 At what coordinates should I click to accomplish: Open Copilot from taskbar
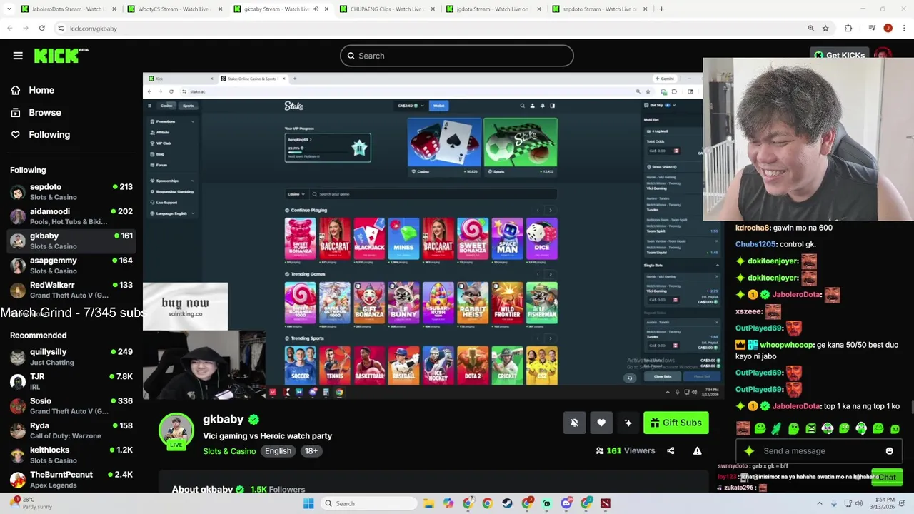click(448, 503)
